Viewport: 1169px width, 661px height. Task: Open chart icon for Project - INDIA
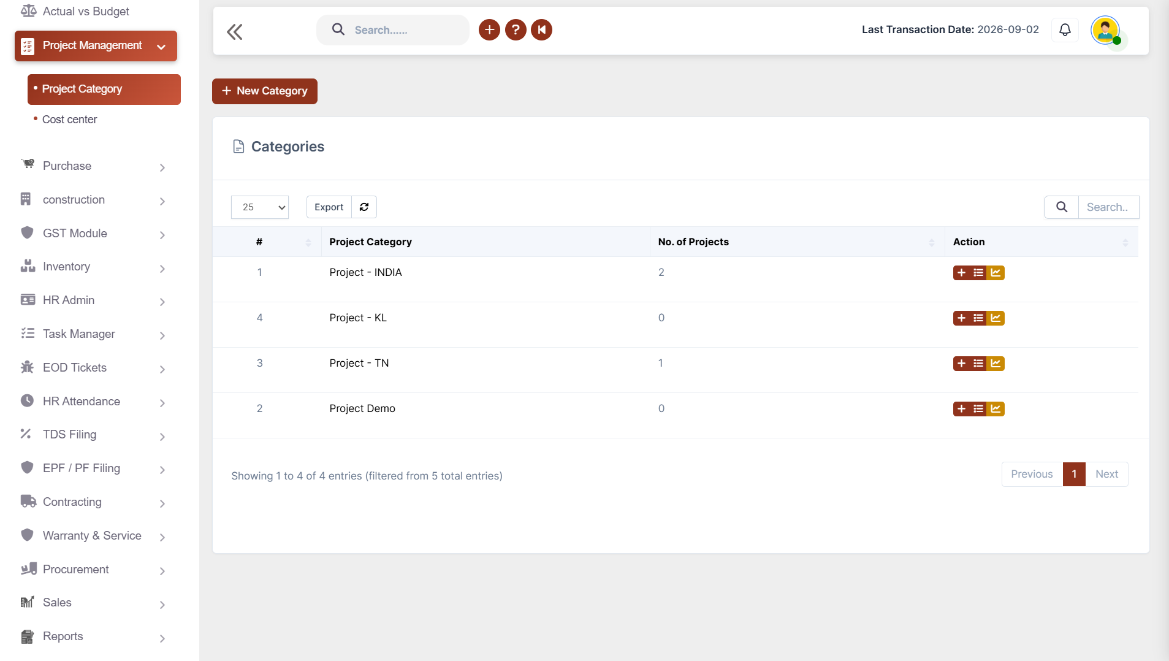(x=996, y=273)
